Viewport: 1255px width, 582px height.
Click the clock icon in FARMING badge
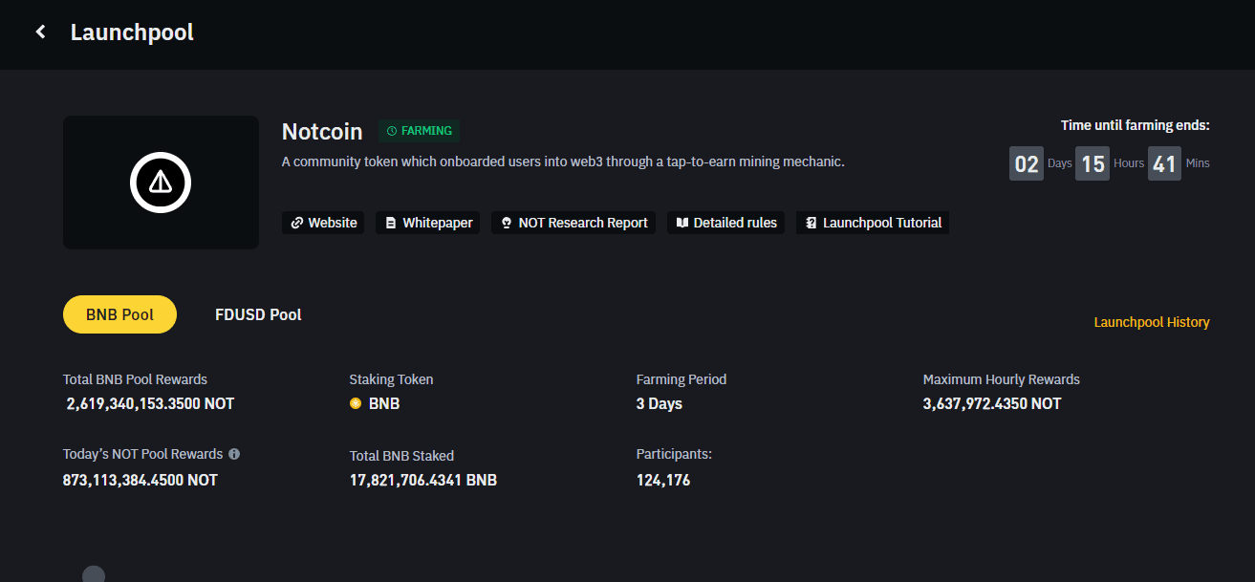(x=391, y=131)
